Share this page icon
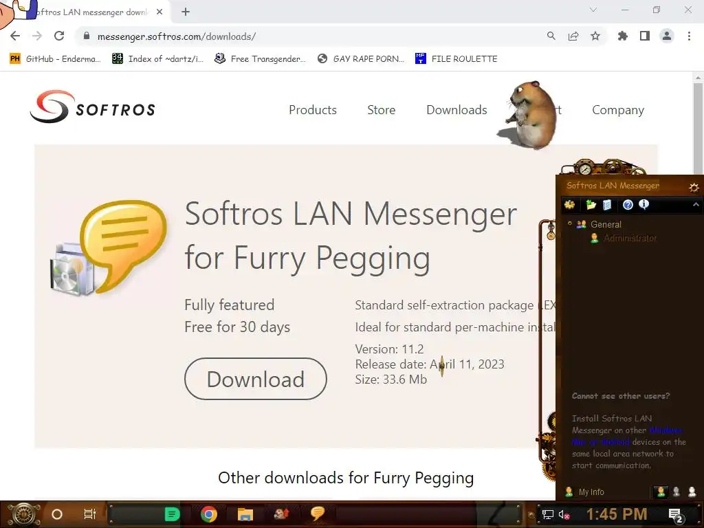Screen dimensions: 704x528 coord(573,36)
